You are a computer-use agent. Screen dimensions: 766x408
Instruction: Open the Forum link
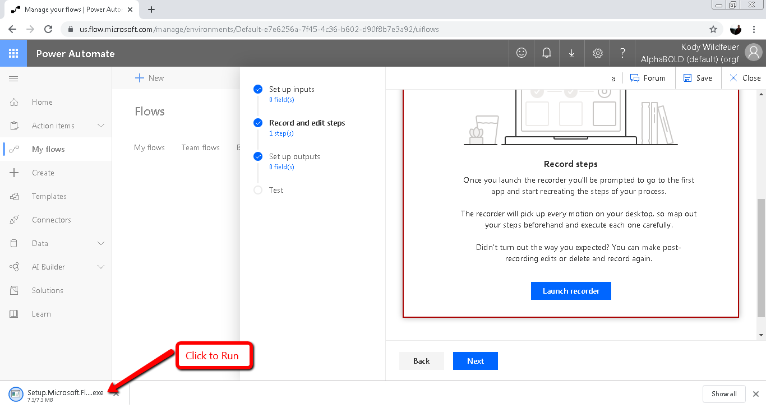coord(648,78)
